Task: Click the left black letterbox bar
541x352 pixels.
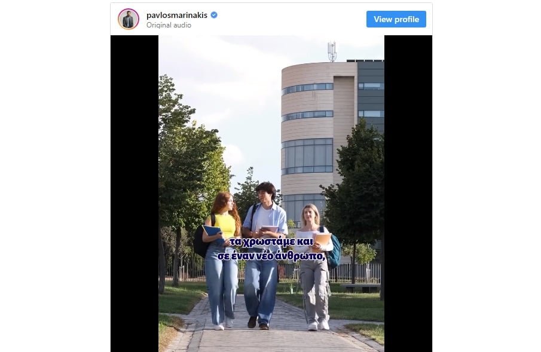Action: pyautogui.click(x=135, y=193)
